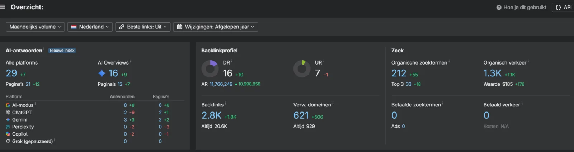Click AI-modus Antwoorden value 8
The width and height of the screenshot is (574, 152).
click(x=126, y=105)
